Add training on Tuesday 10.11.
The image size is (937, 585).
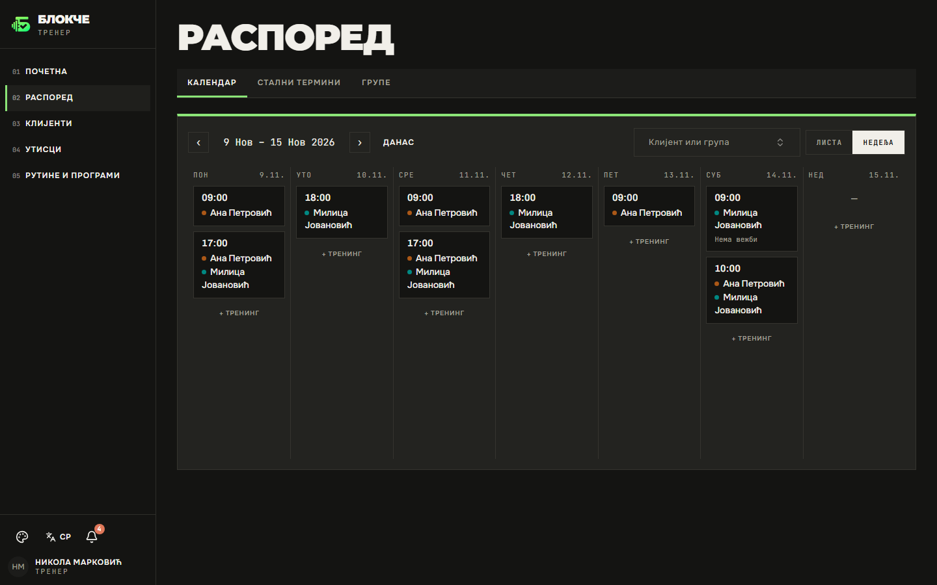pyautogui.click(x=342, y=254)
